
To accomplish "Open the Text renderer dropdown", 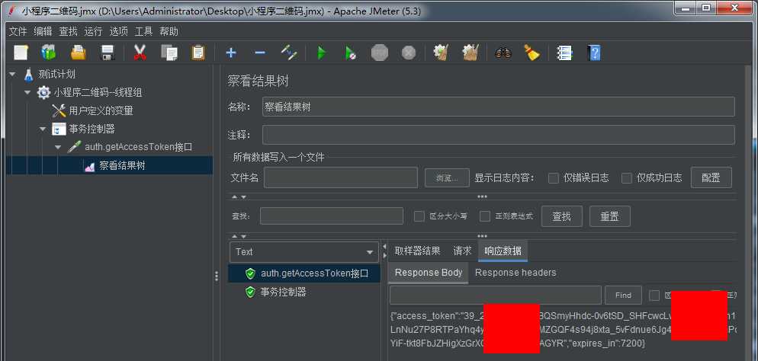I will pos(304,252).
